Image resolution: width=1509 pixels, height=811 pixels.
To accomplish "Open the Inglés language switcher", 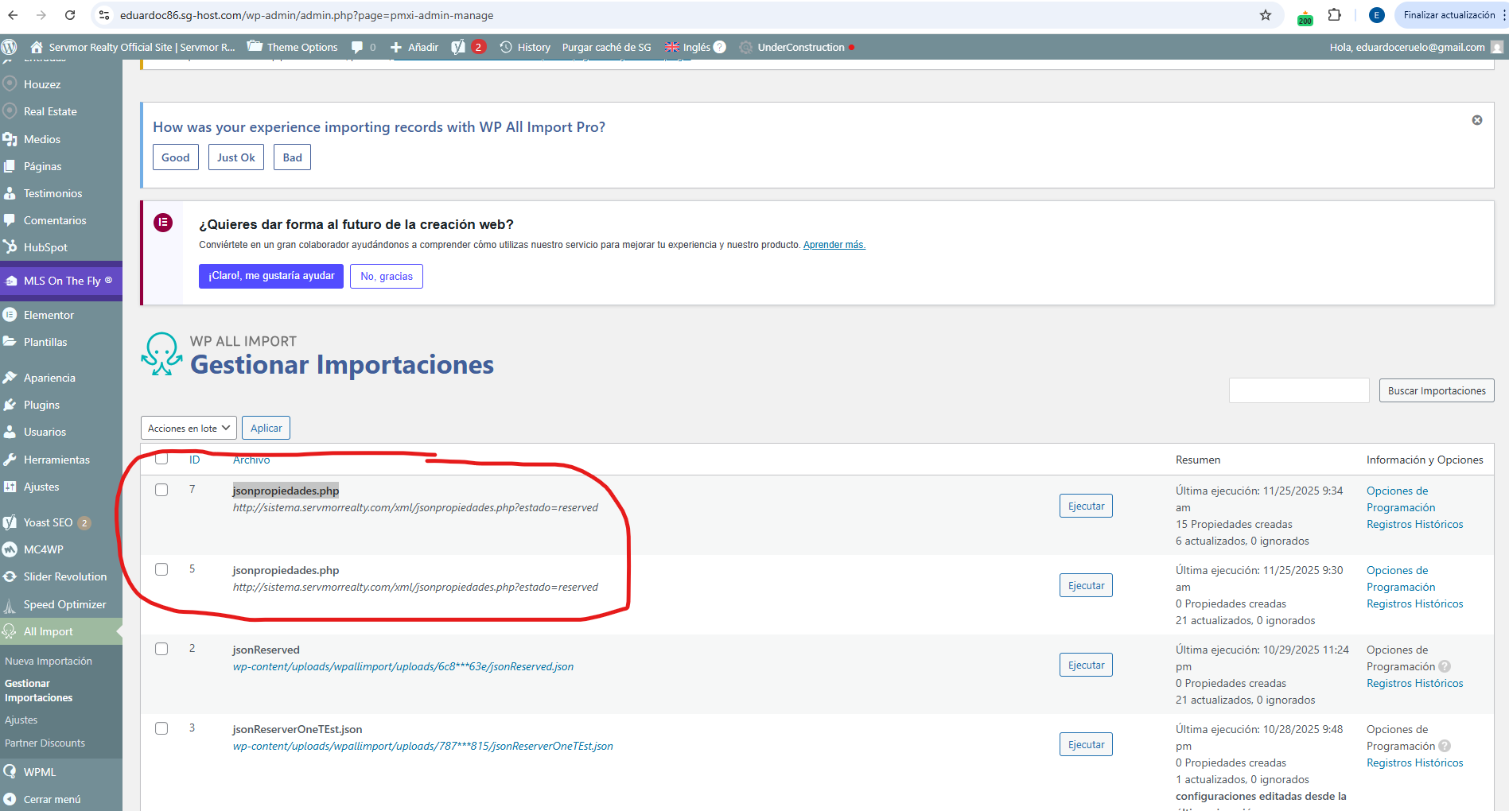I will pyautogui.click(x=694, y=47).
